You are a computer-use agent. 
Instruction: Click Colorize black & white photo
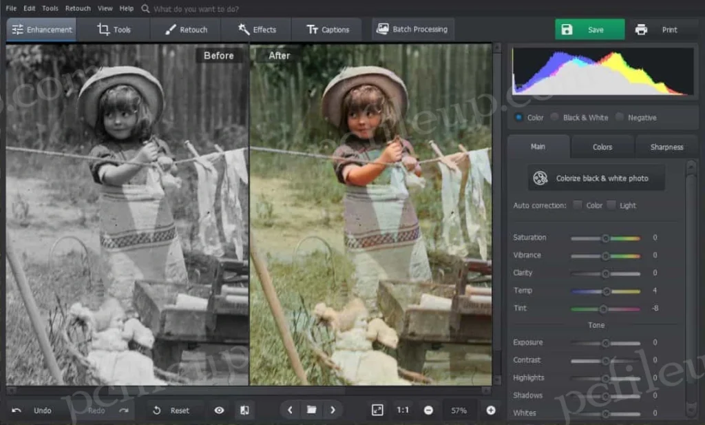point(596,178)
